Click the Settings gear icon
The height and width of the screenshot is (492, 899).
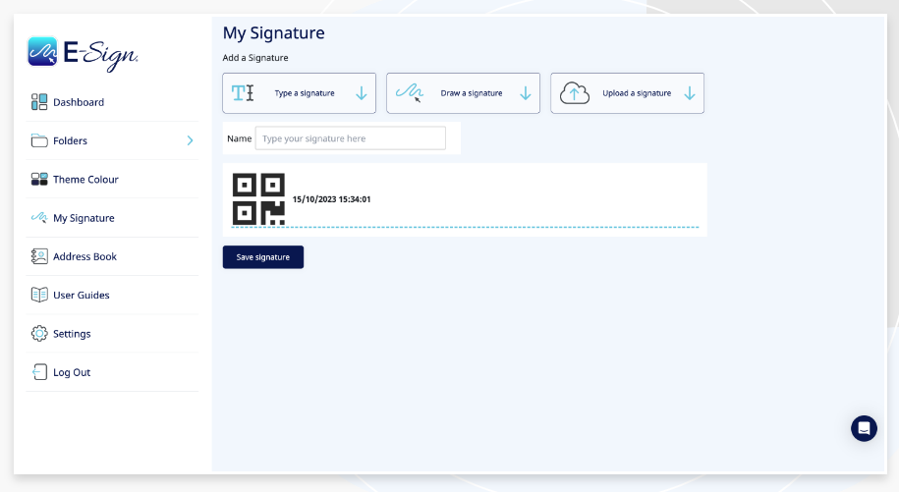(39, 333)
